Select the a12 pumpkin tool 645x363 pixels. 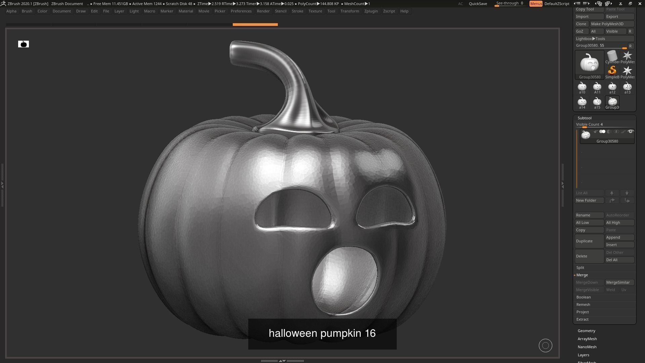(612, 88)
